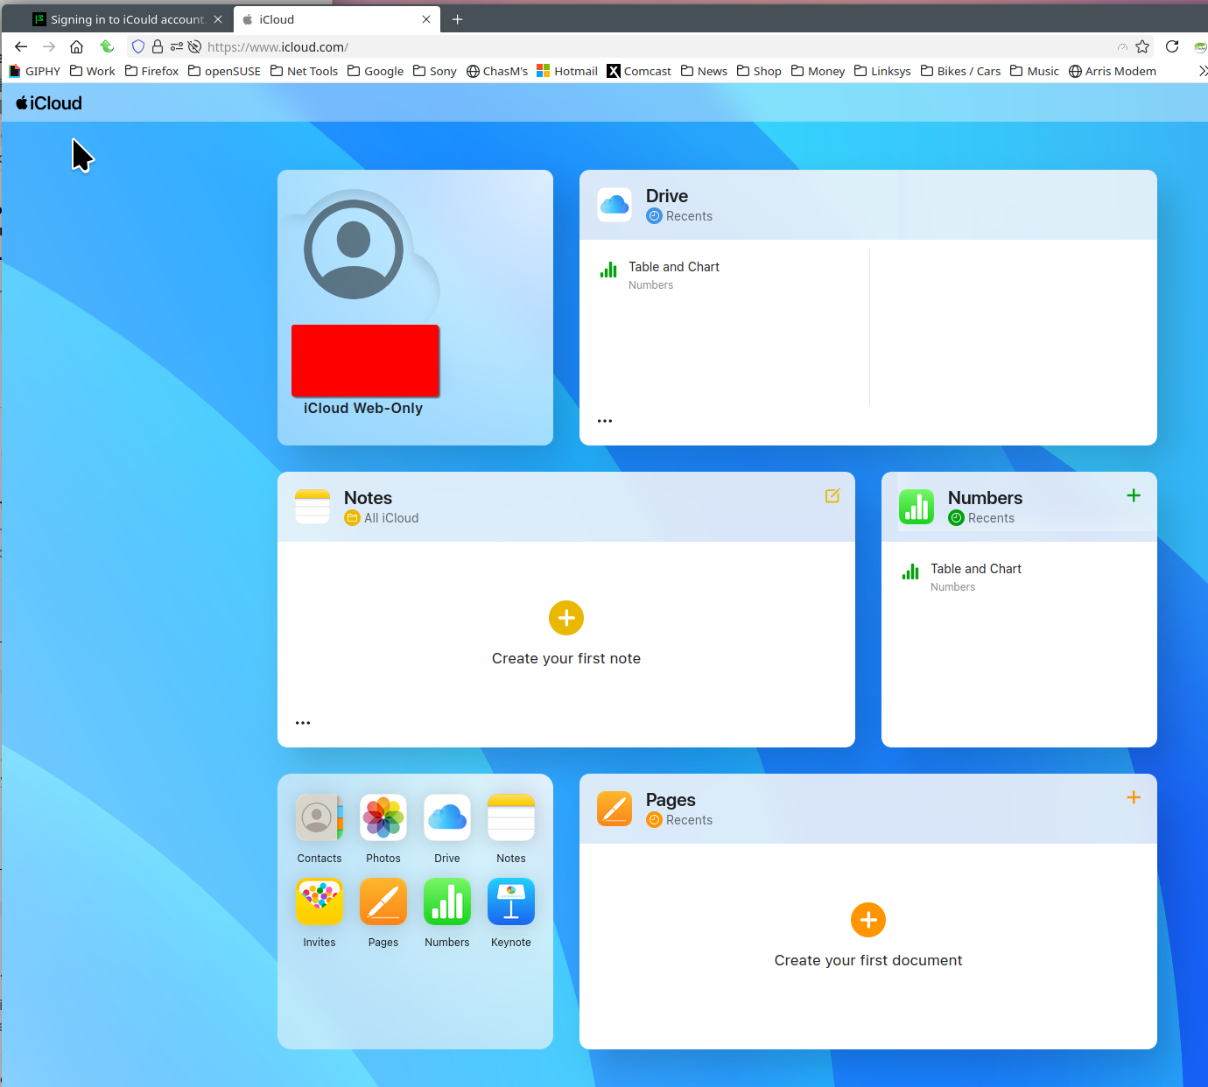Expand the openSUSE bookmarks folder
The image size is (1208, 1087).
click(x=224, y=71)
